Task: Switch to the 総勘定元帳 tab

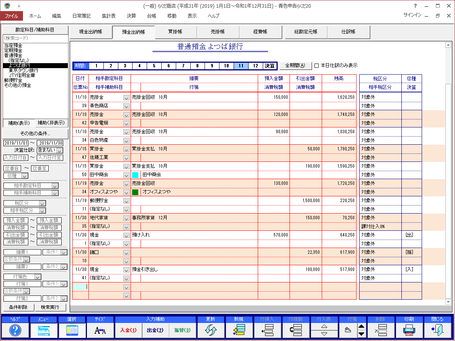Action: click(x=306, y=32)
